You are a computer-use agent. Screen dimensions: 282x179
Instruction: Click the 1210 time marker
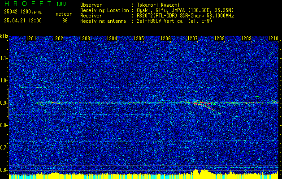273,38
